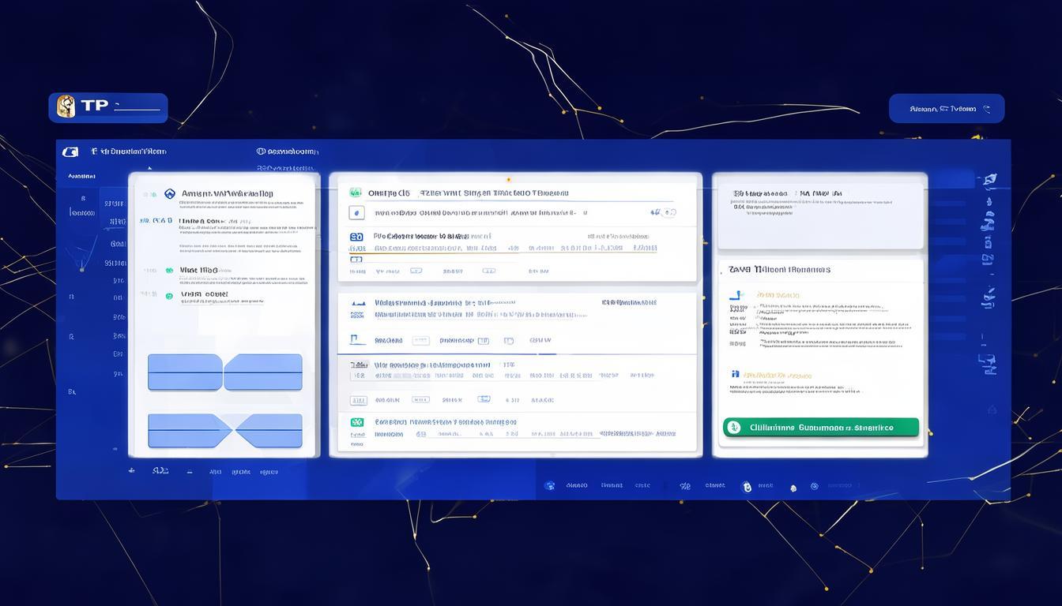Click the green icon in middle card header

tap(355, 193)
